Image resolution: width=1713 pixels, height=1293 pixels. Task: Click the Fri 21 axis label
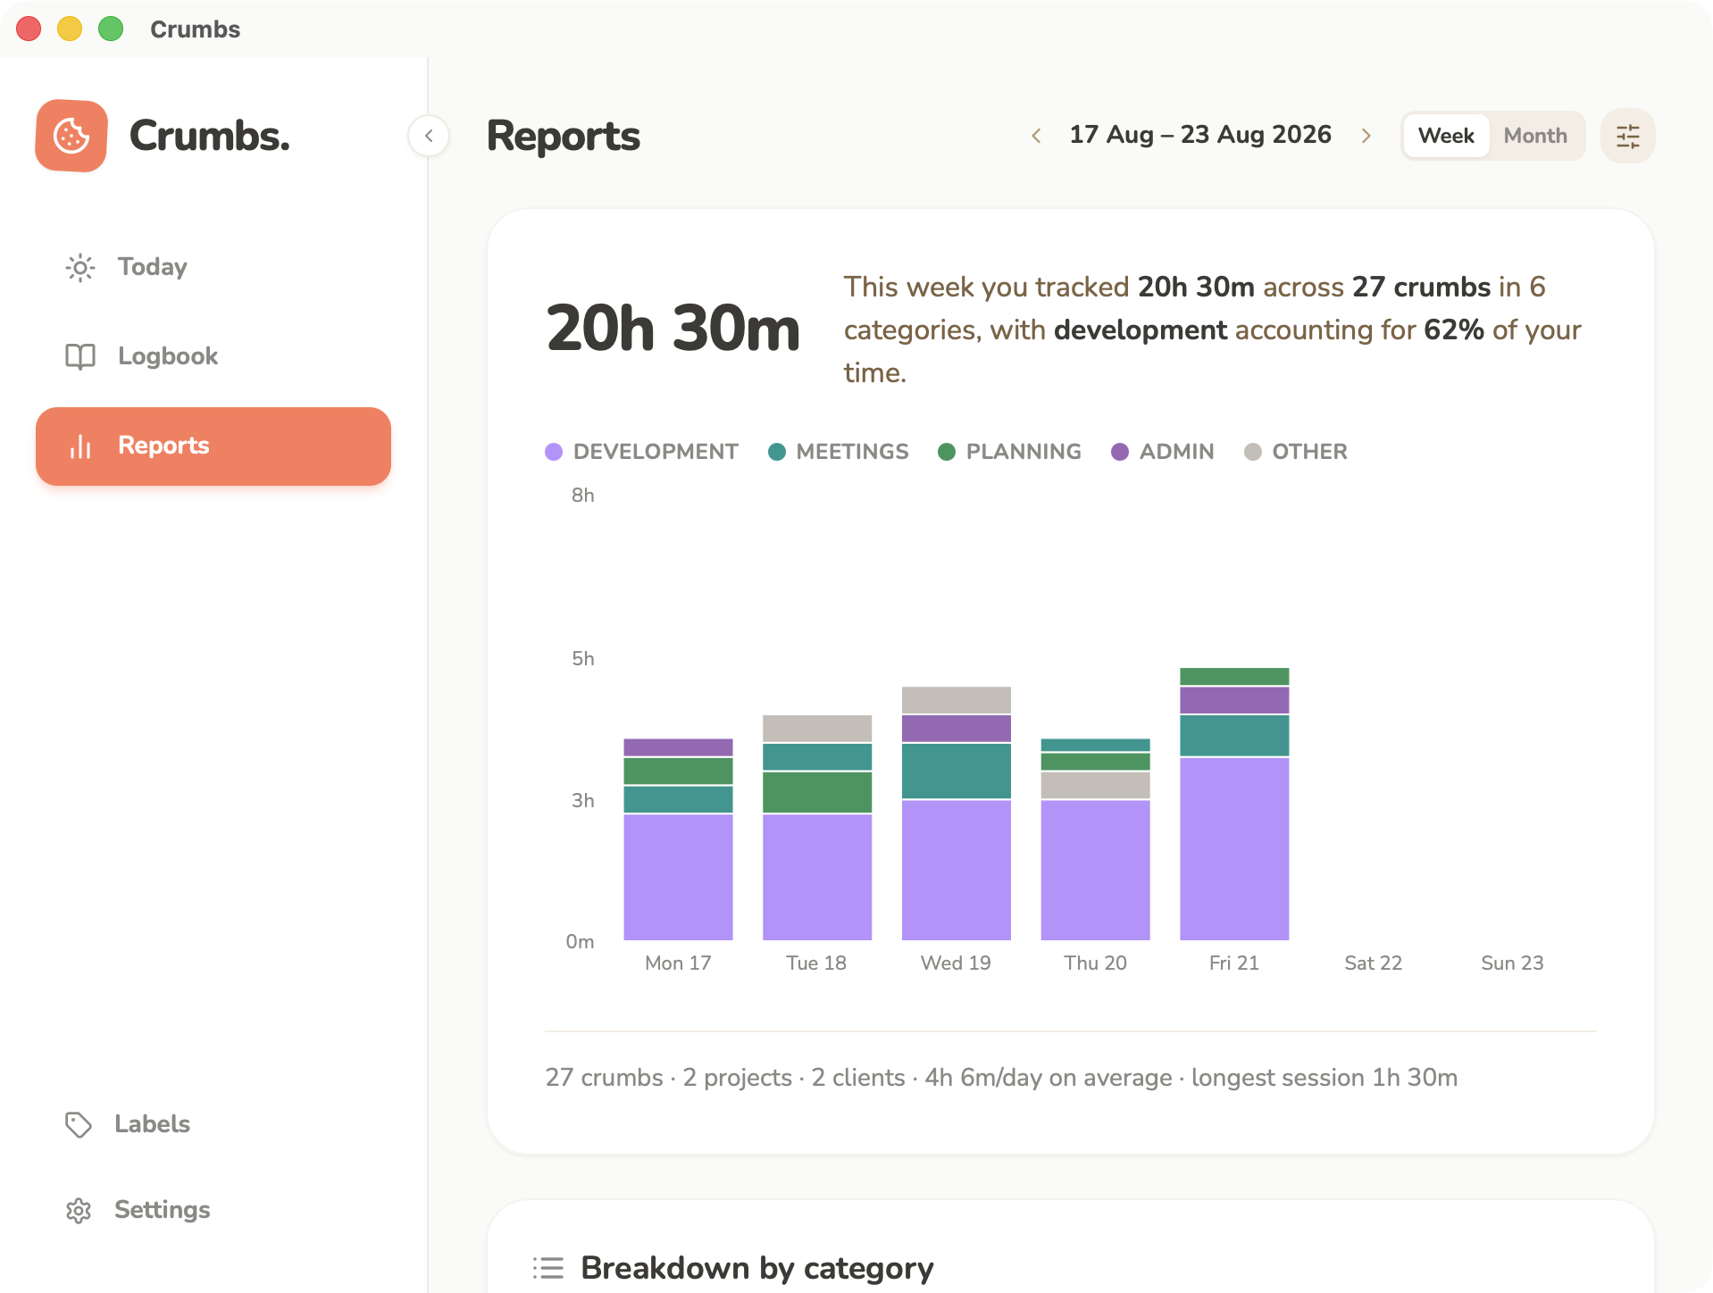1234,963
